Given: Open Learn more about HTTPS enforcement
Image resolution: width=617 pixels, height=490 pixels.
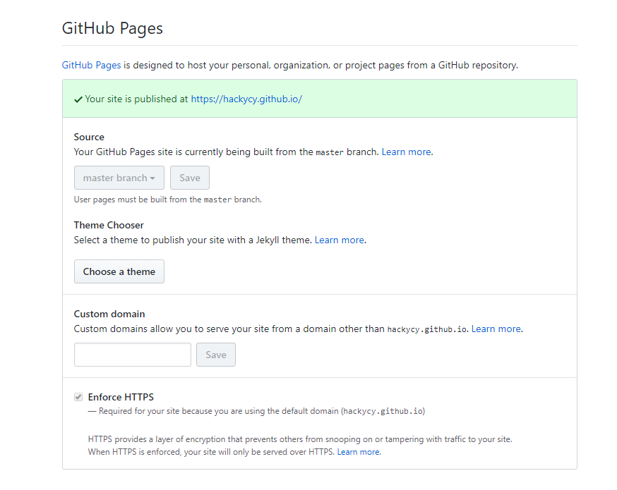Looking at the screenshot, I should tap(359, 452).
